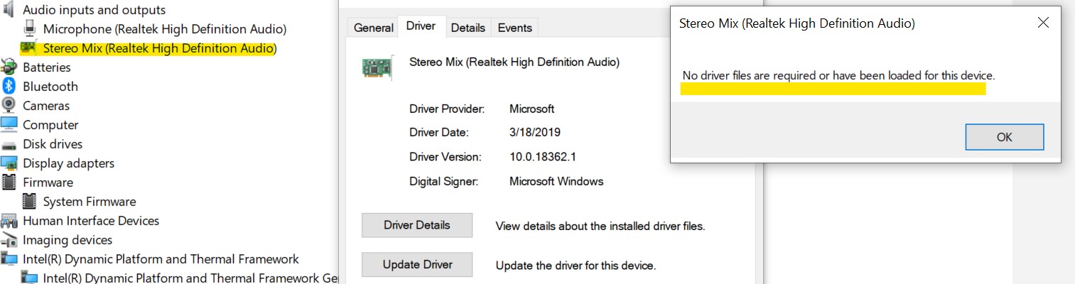
Task: Click the System Firmware device icon
Action: pyautogui.click(x=30, y=202)
